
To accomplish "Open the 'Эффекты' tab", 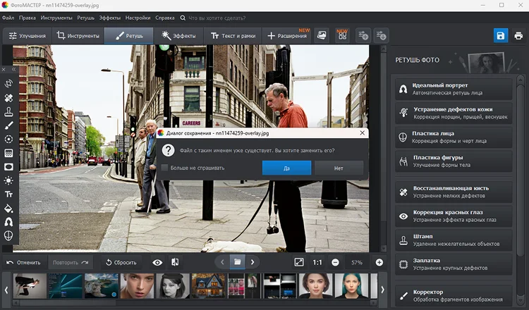I will click(x=178, y=36).
